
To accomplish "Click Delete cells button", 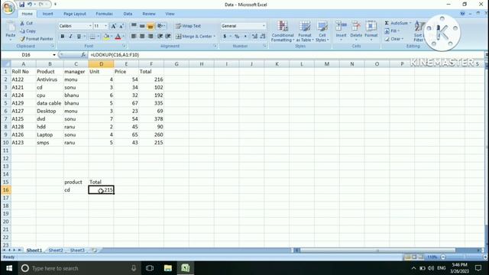I will tap(356, 31).
